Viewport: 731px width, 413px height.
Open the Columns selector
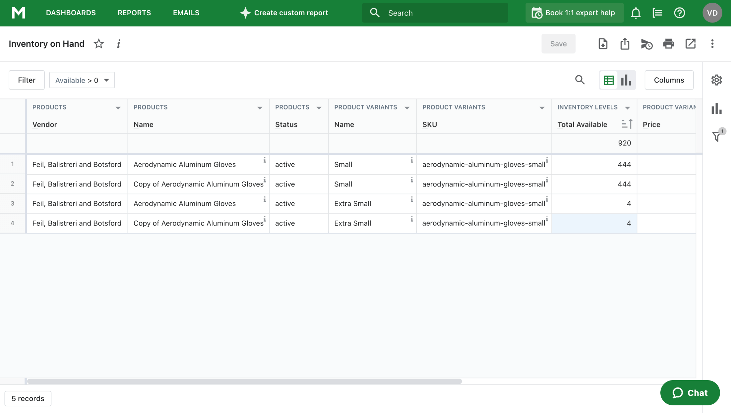[x=669, y=80]
